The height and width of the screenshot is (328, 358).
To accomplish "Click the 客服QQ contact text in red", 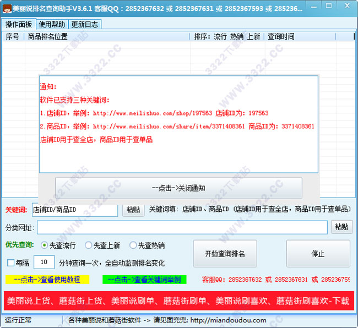I will [276, 280].
